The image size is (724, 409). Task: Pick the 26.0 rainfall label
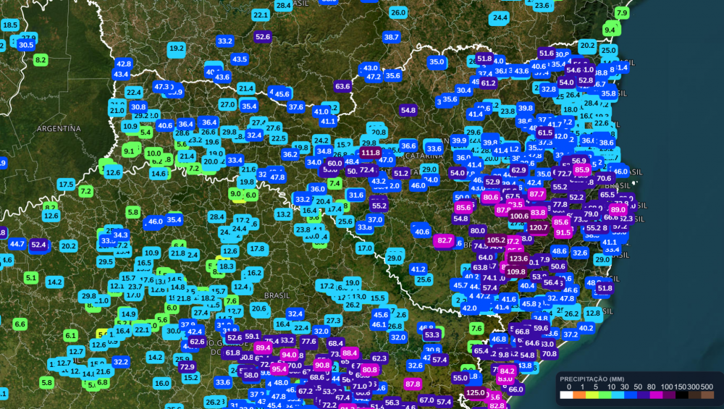pyautogui.click(x=398, y=12)
